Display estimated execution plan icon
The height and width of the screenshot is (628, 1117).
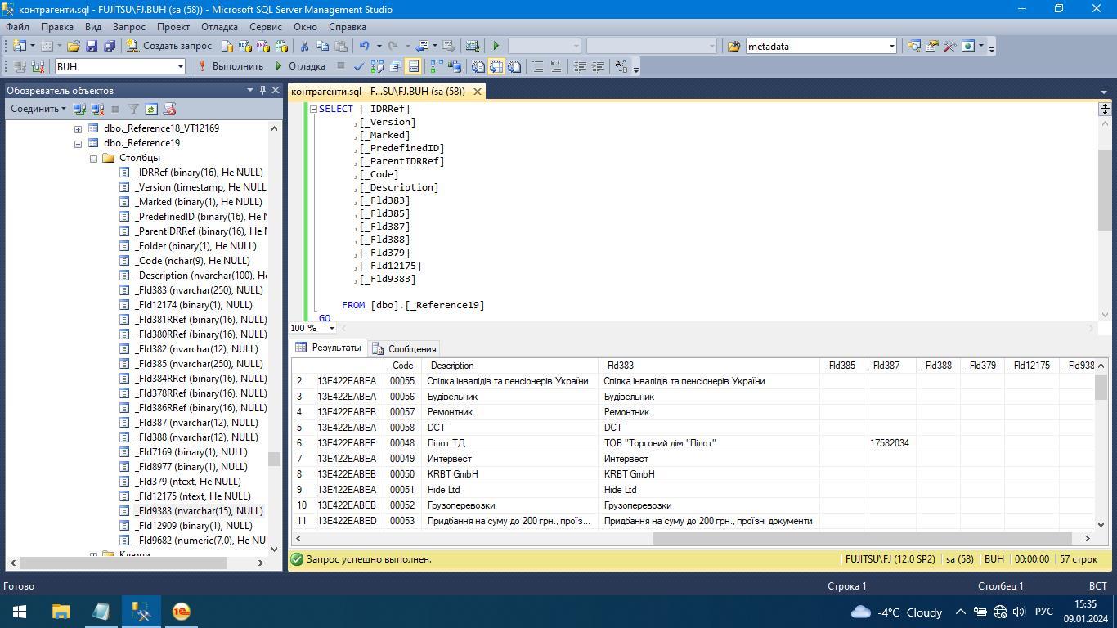pyautogui.click(x=377, y=66)
